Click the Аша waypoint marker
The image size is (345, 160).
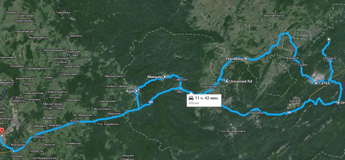(136, 91)
